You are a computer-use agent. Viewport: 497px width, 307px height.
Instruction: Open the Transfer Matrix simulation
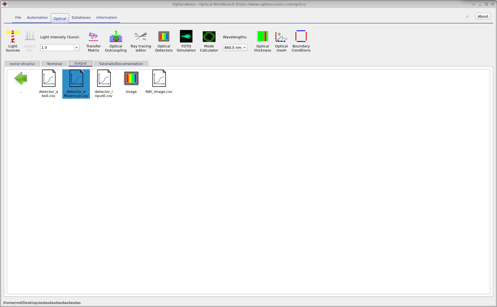(93, 41)
